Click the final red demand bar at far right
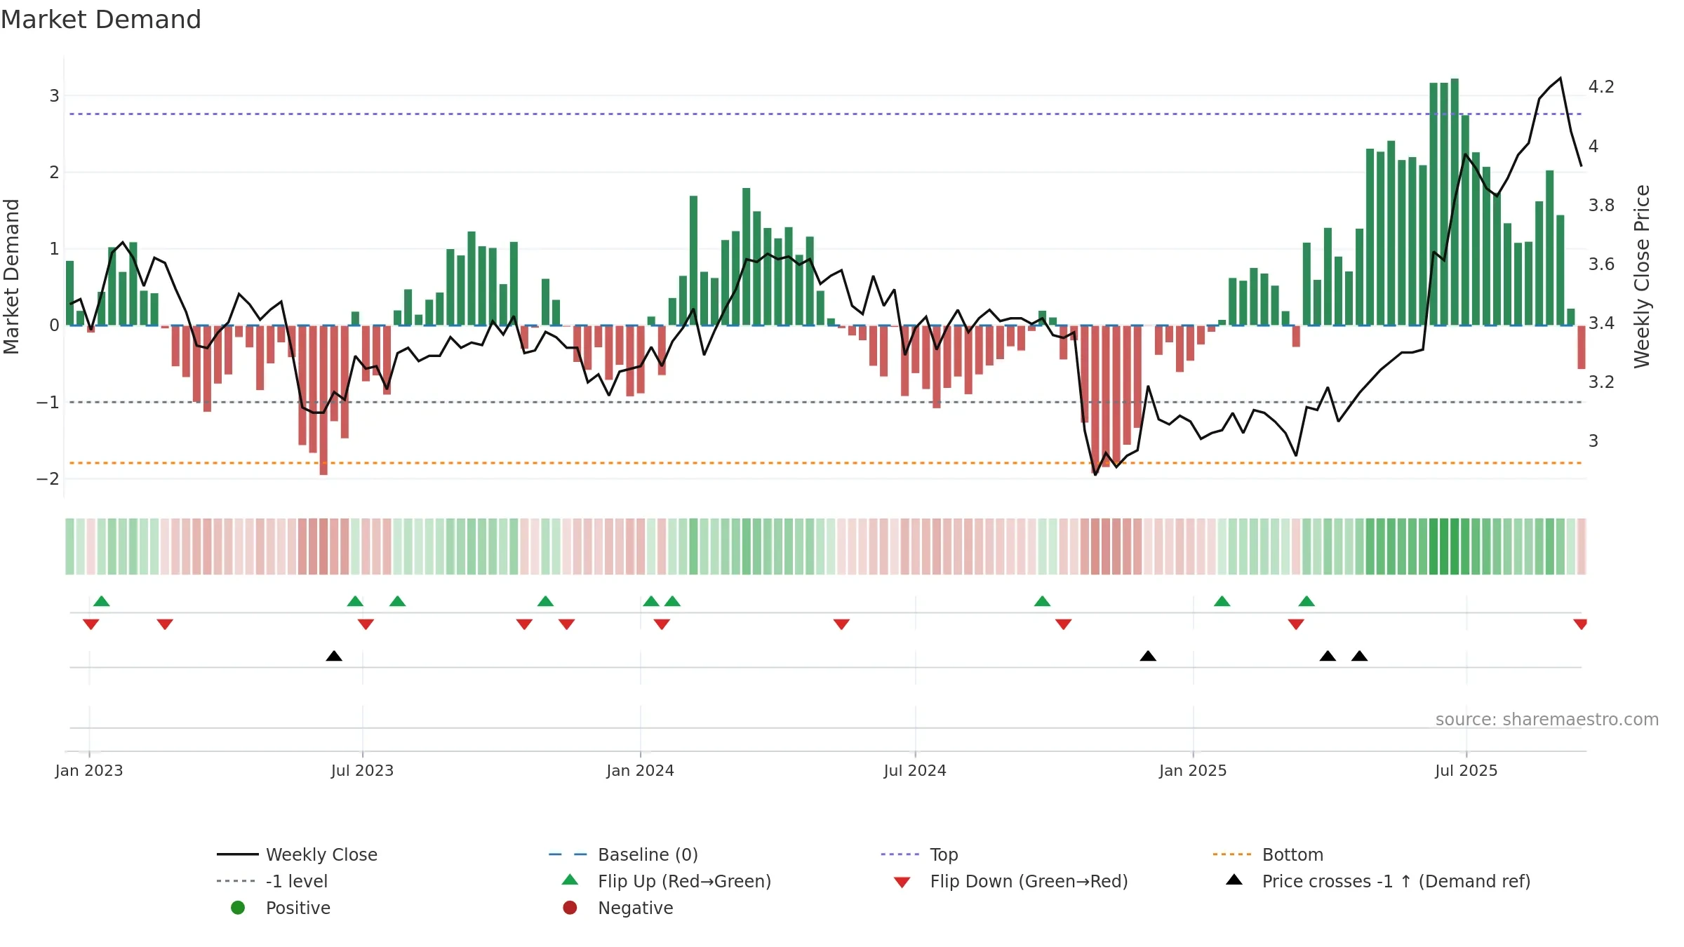This screenshot has width=1684, height=947. 1582,347
